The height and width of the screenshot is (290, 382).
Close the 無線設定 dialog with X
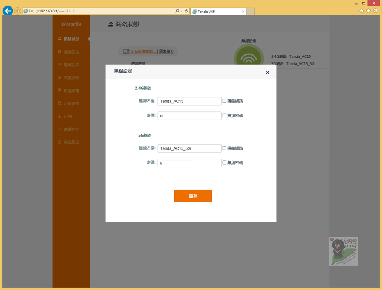point(267,72)
